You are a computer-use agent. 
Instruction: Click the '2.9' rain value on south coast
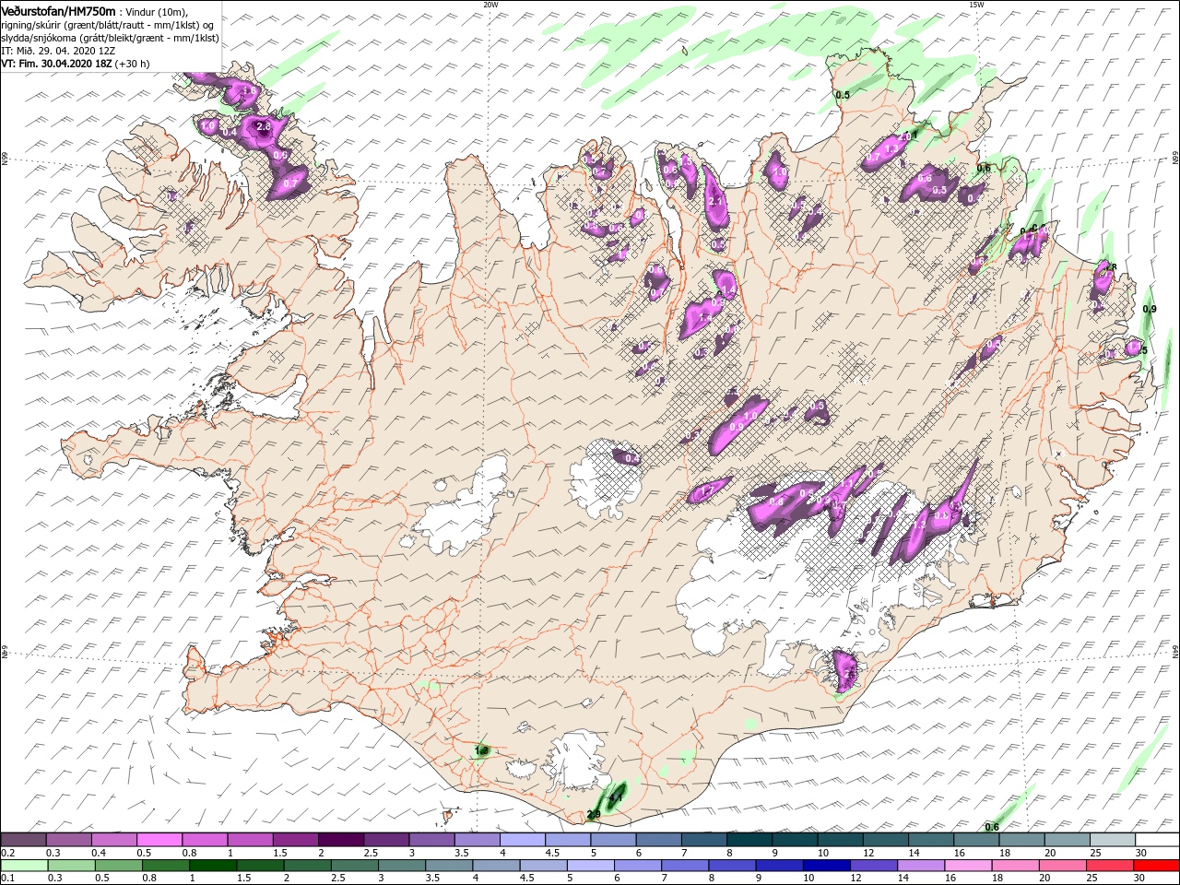(x=594, y=814)
